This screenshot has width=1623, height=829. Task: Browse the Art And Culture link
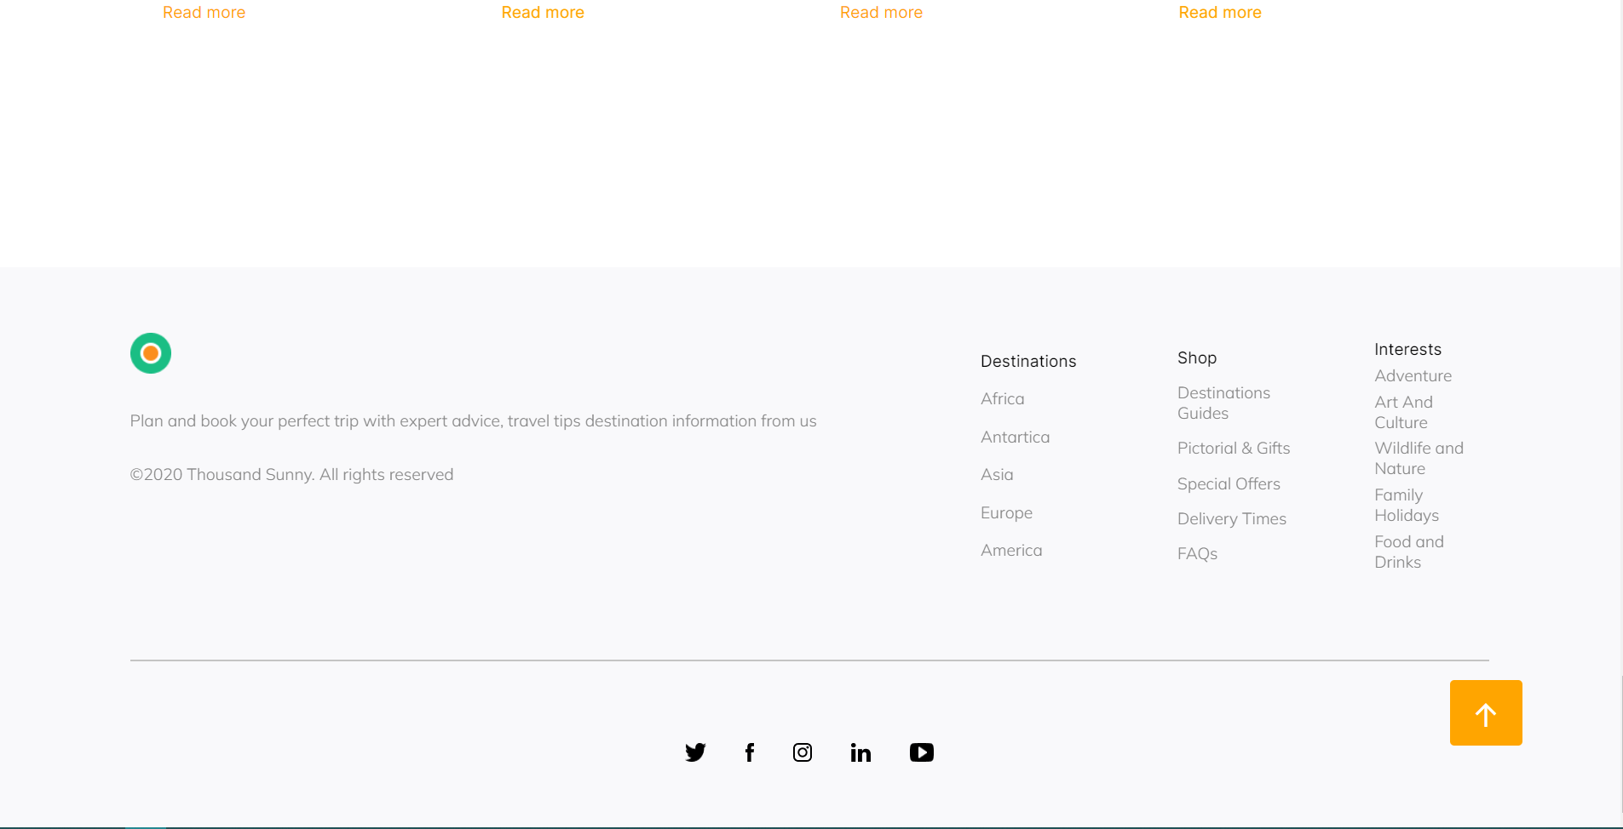(x=1403, y=413)
